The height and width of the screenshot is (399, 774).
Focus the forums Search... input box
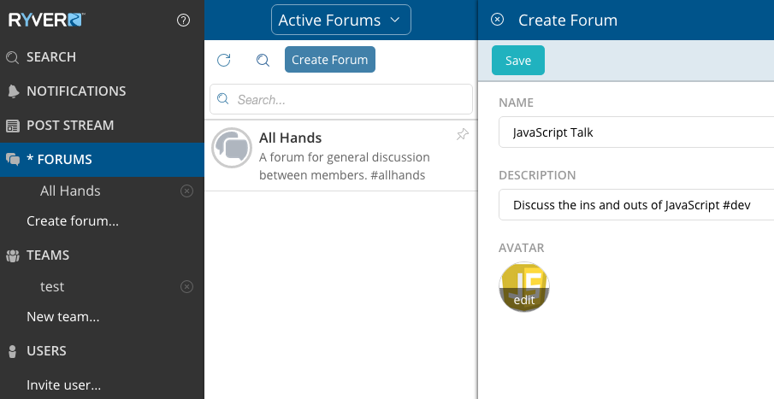(341, 99)
